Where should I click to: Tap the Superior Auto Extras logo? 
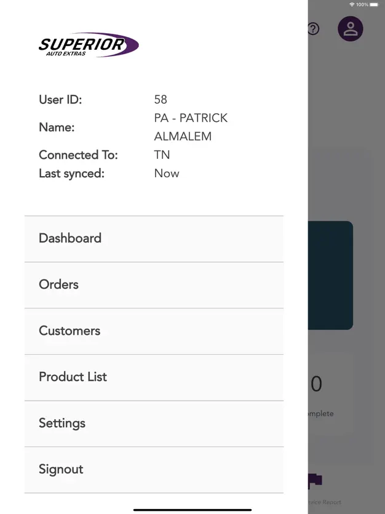pos(89,45)
